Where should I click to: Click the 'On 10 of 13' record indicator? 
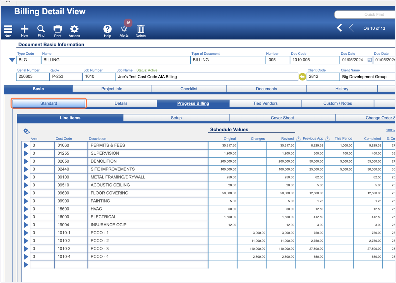click(x=374, y=28)
